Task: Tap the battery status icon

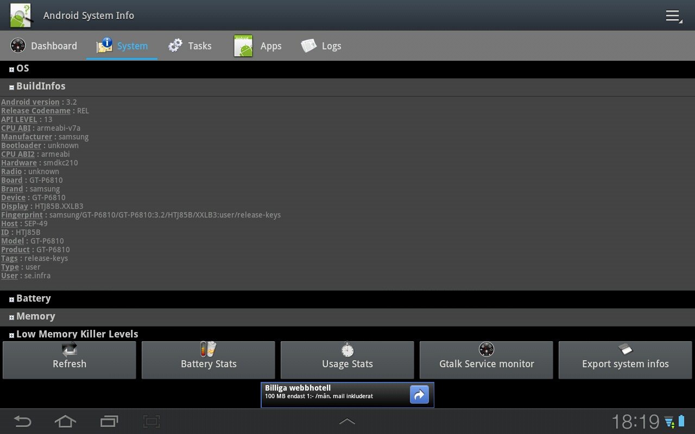Action: tap(681, 422)
